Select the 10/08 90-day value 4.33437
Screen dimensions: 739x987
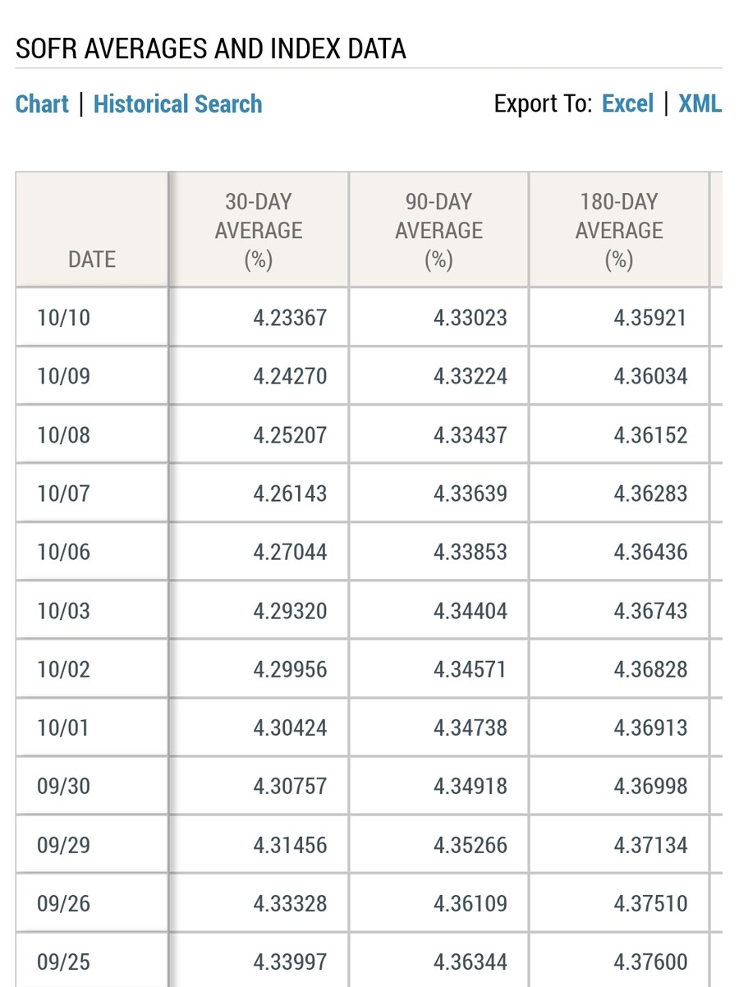[470, 435]
